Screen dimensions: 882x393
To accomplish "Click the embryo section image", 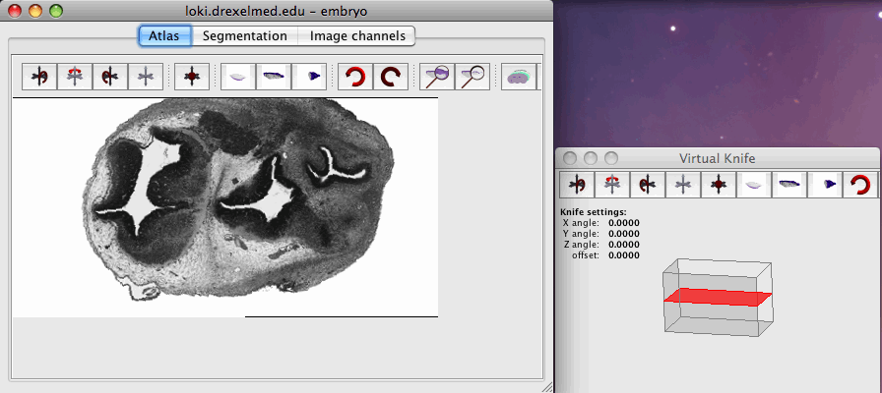I will pyautogui.click(x=236, y=196).
